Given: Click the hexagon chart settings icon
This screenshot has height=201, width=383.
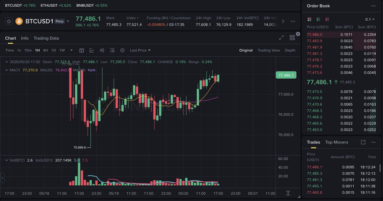Looking at the screenshot, I should [x=122, y=50].
